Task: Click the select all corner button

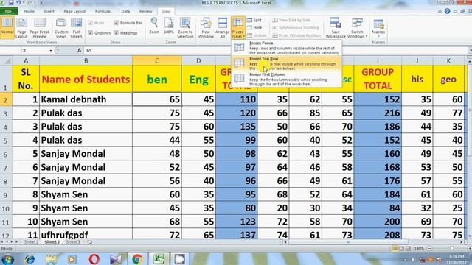Action: click(6, 60)
